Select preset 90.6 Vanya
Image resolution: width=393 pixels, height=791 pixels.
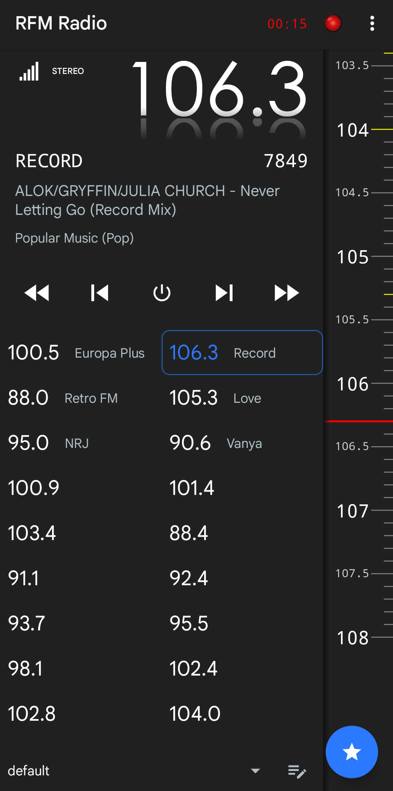coord(242,443)
